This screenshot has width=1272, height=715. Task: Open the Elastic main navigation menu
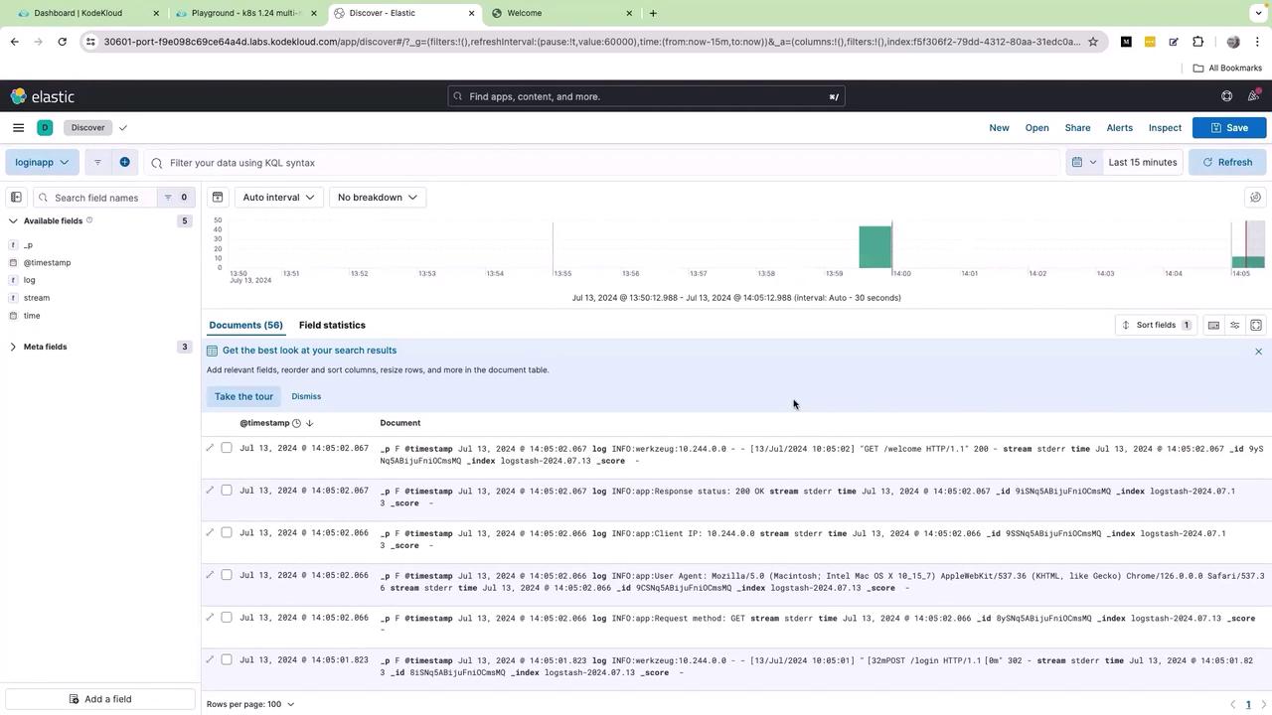tap(18, 127)
